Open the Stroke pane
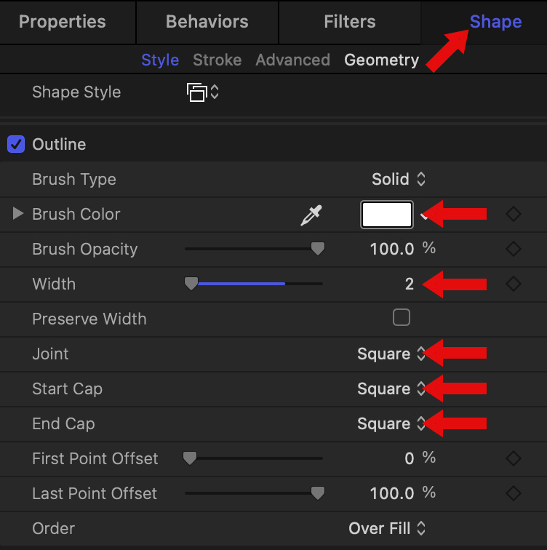Viewport: 547px width, 550px height. click(217, 60)
